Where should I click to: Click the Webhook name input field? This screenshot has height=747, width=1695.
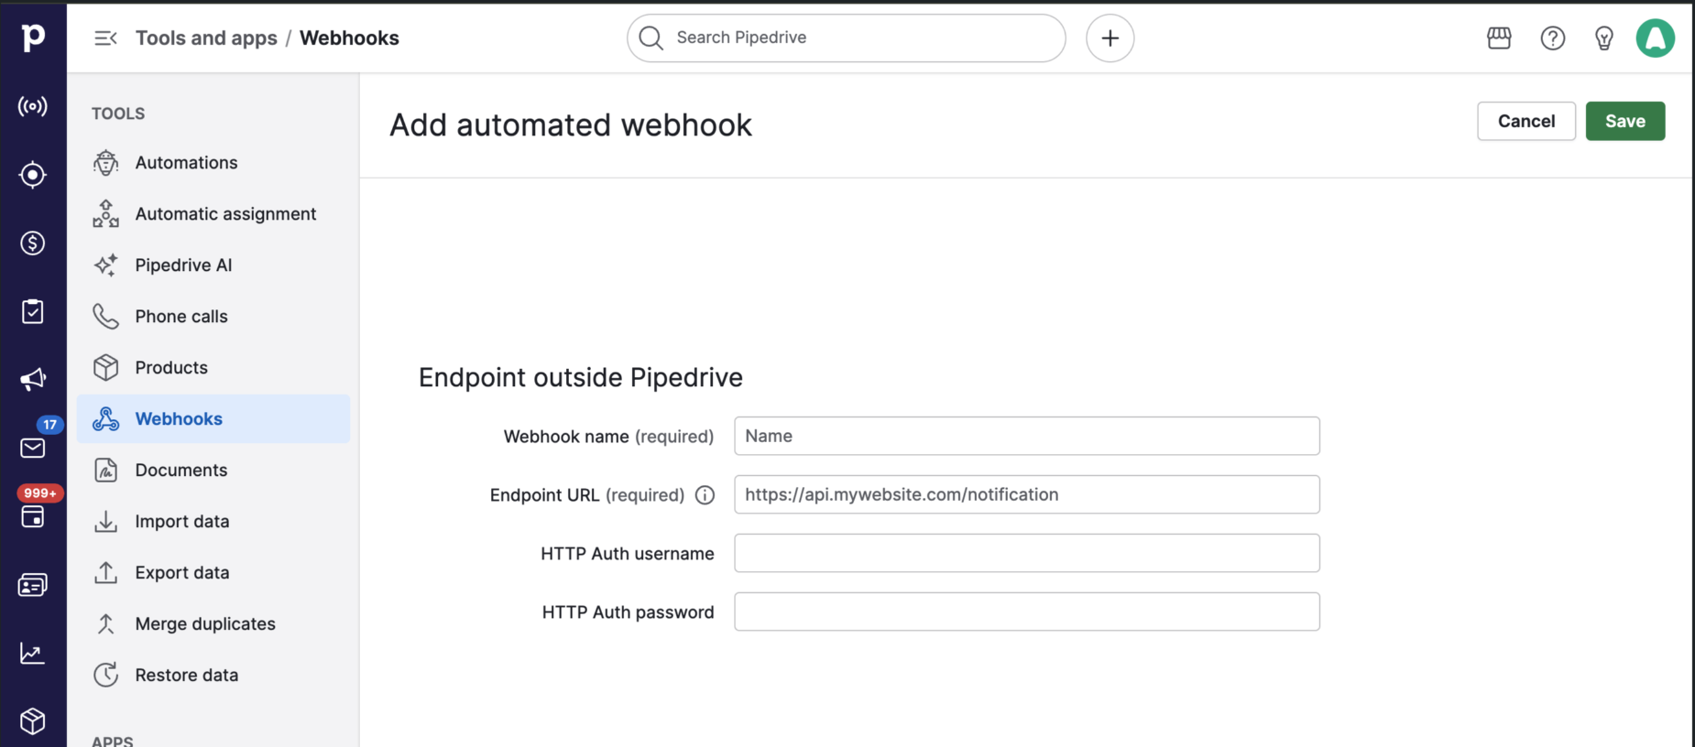point(1026,436)
